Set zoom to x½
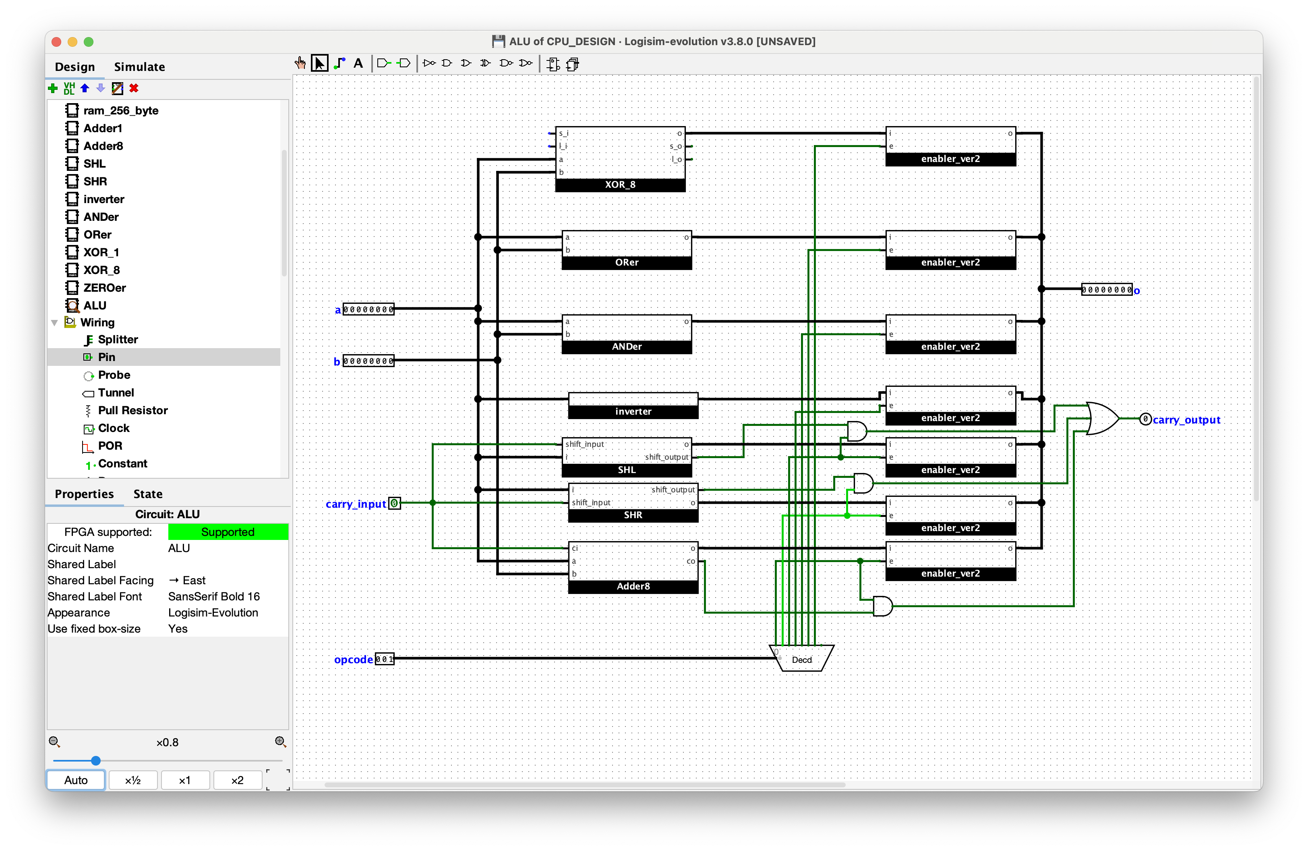The width and height of the screenshot is (1308, 851). coord(133,780)
